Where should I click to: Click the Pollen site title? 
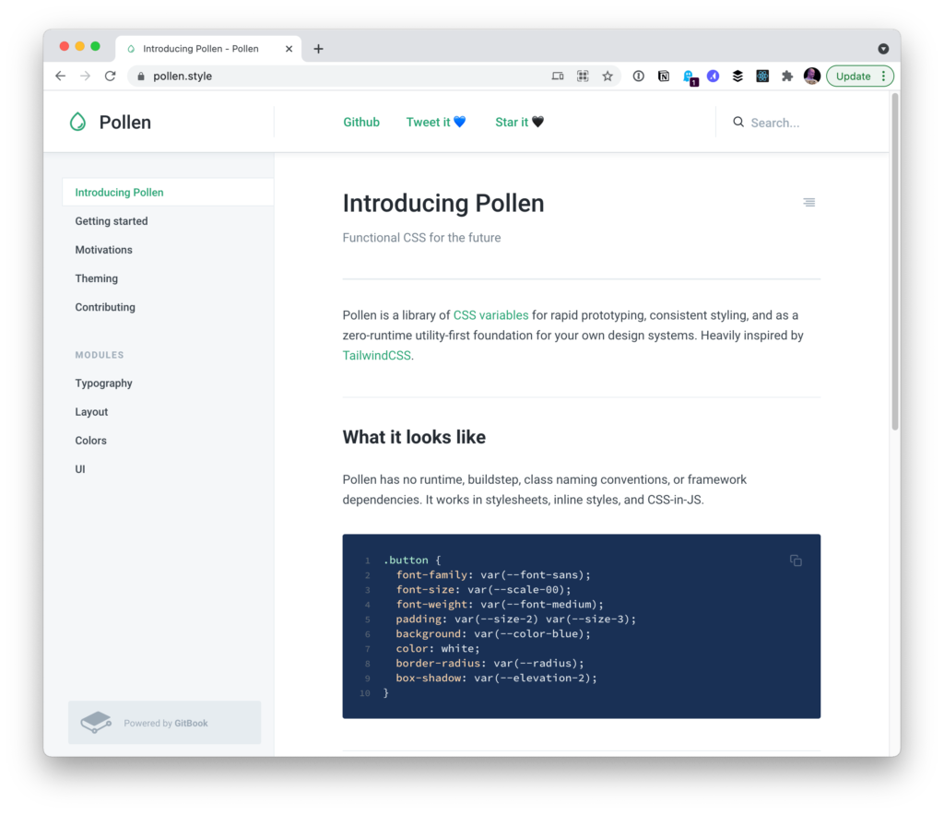point(125,123)
